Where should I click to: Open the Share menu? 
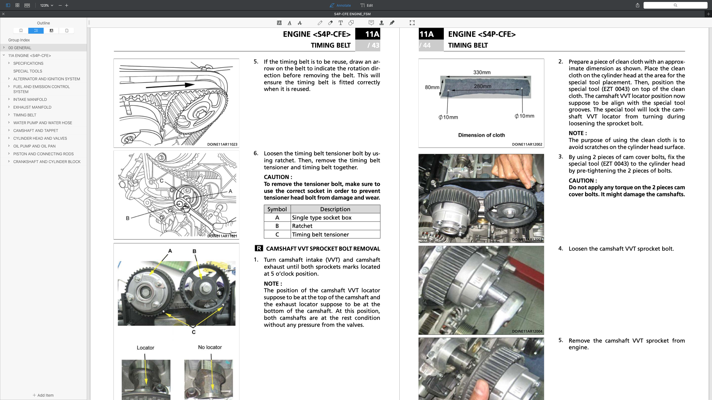point(637,5)
